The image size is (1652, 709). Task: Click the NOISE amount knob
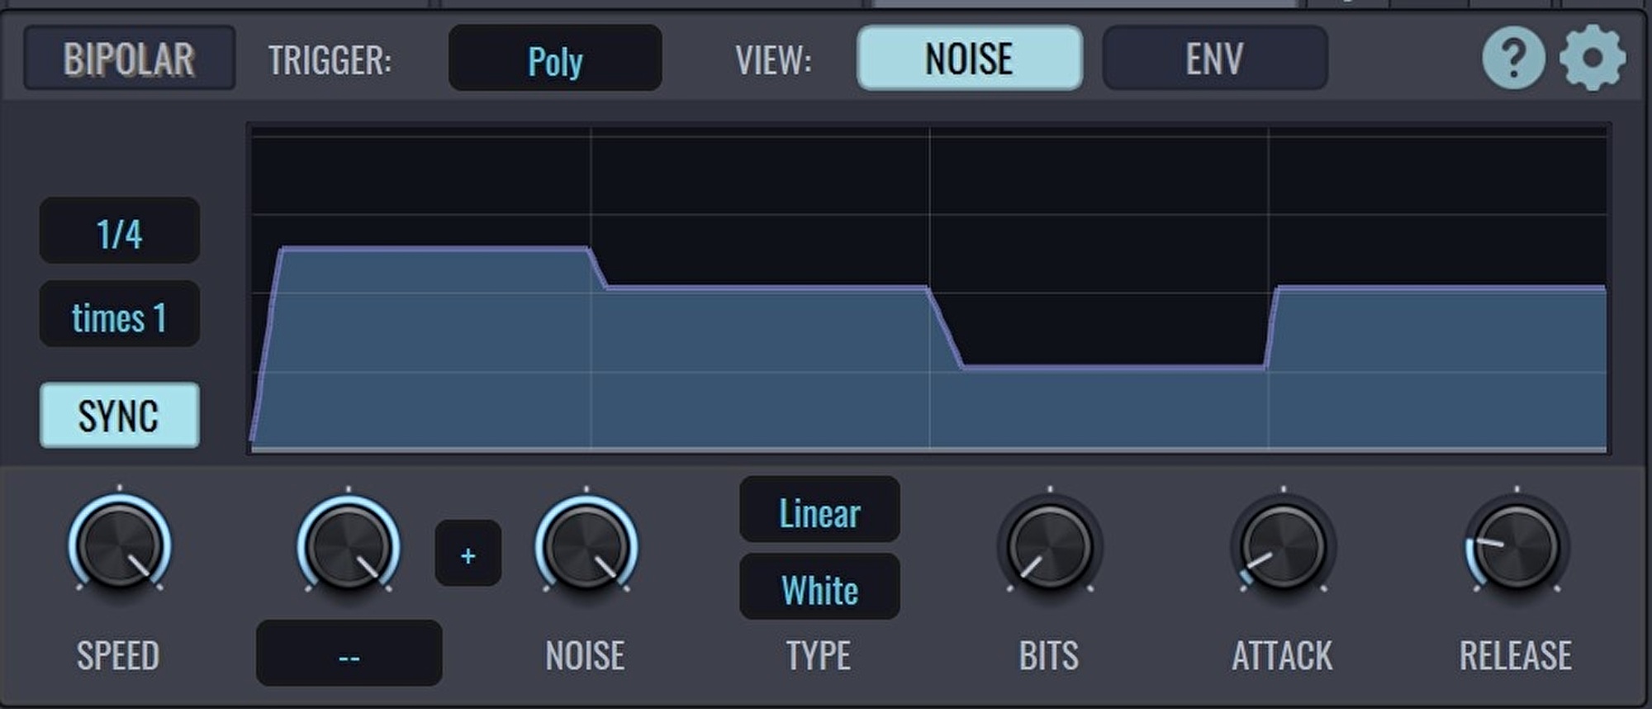(586, 546)
